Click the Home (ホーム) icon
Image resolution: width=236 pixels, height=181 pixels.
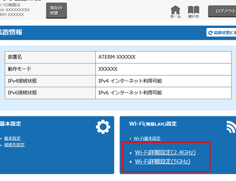(175, 11)
